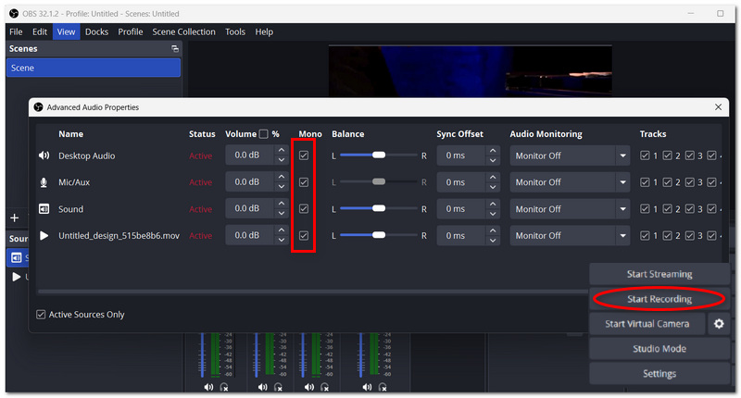Click the Sound balance slider handle
This screenshot has width=741, height=398.
[x=379, y=208]
